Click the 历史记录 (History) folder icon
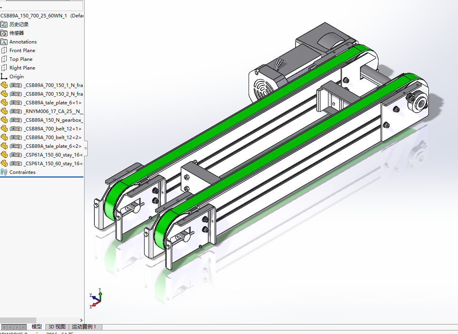 tap(4, 25)
